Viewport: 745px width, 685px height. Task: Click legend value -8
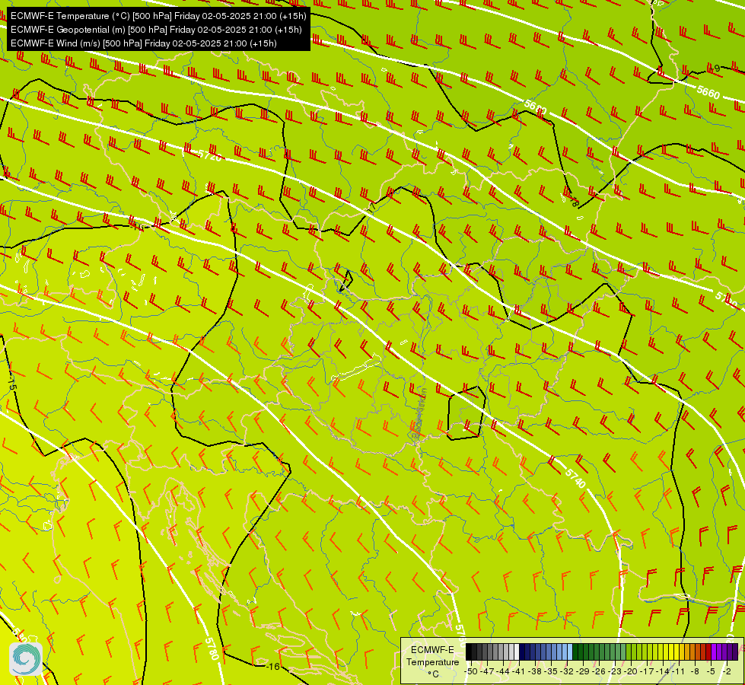695,672
